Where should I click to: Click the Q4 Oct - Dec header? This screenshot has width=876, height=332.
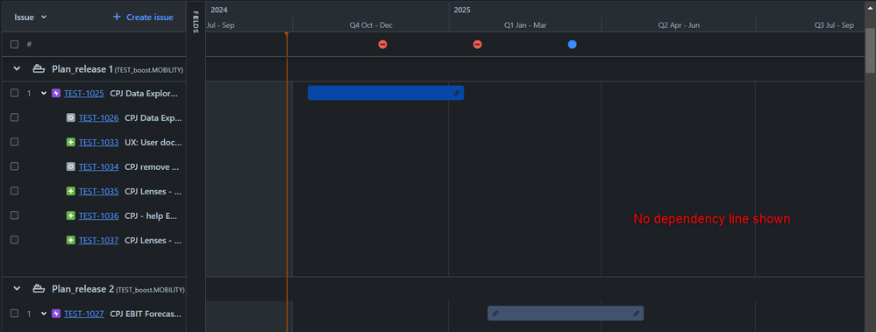pyautogui.click(x=371, y=25)
